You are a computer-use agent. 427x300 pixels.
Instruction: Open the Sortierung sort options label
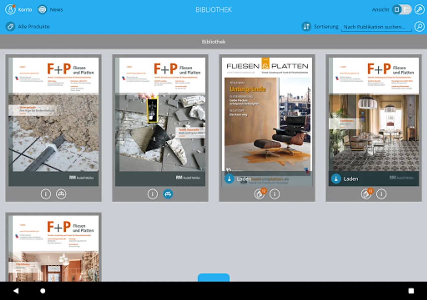pyautogui.click(x=326, y=27)
